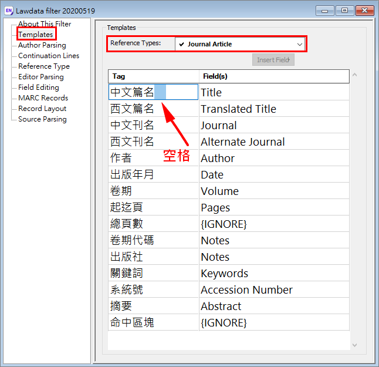Select the 作者 tag cell
The height and width of the screenshot is (367, 379).
pos(153,158)
